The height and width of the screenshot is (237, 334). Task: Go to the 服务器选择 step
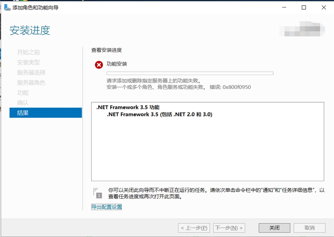[31, 73]
